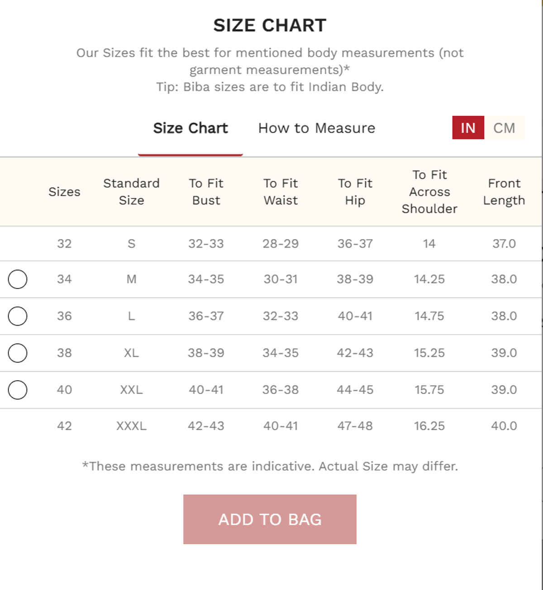Set measurement units to IN
Viewport: 543px width, 590px height.
coord(468,128)
